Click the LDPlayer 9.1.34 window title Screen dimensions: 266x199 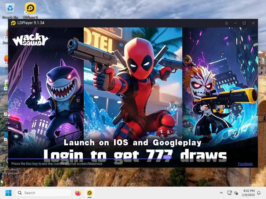click(x=31, y=23)
